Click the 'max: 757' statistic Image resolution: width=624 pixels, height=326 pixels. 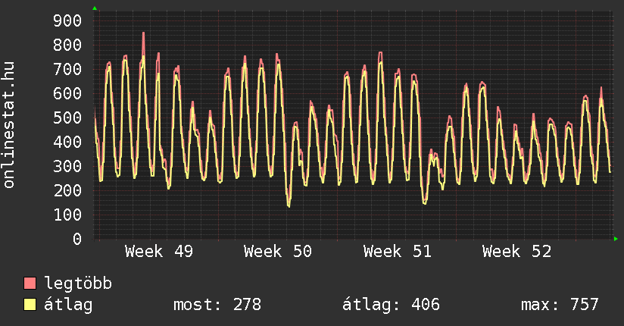[x=560, y=305]
